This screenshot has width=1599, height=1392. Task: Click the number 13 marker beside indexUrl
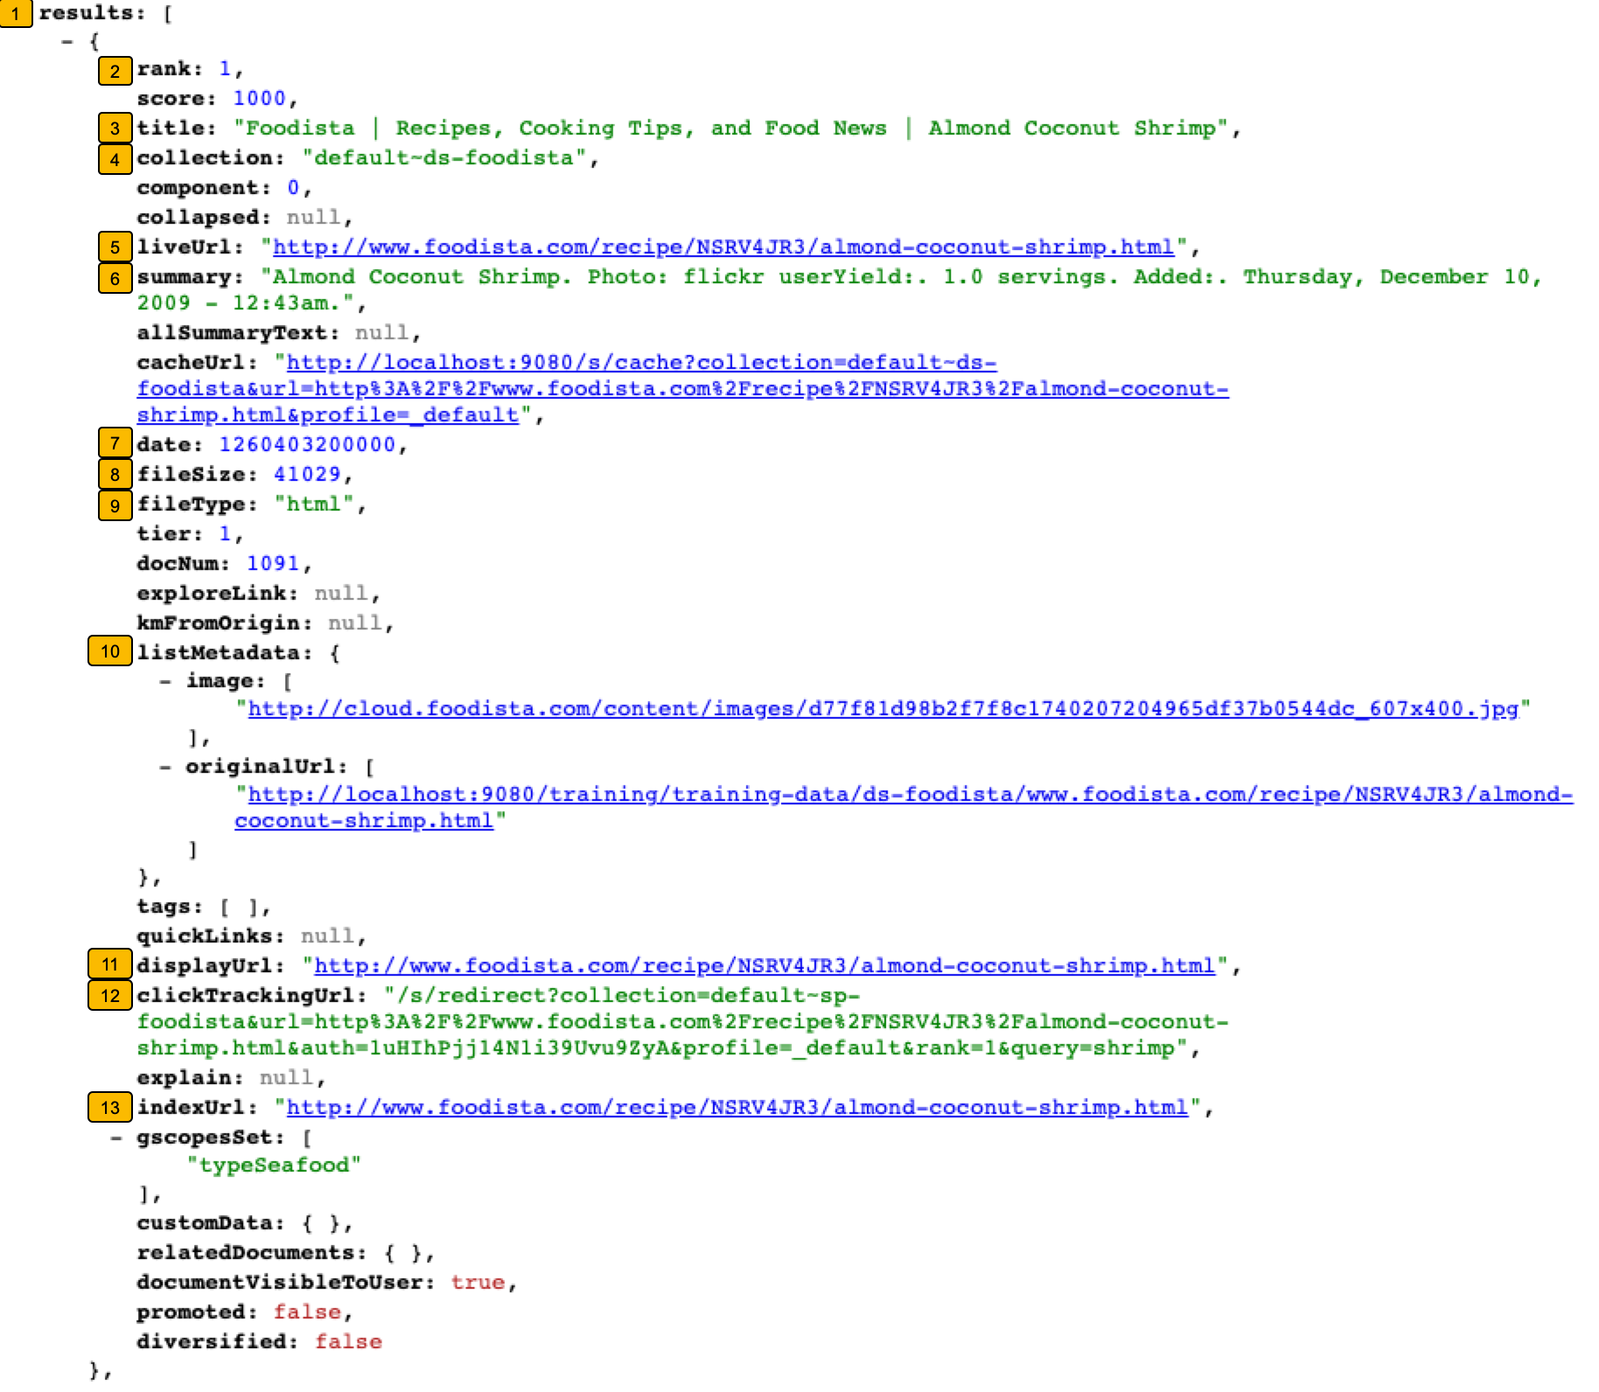pos(108,1107)
